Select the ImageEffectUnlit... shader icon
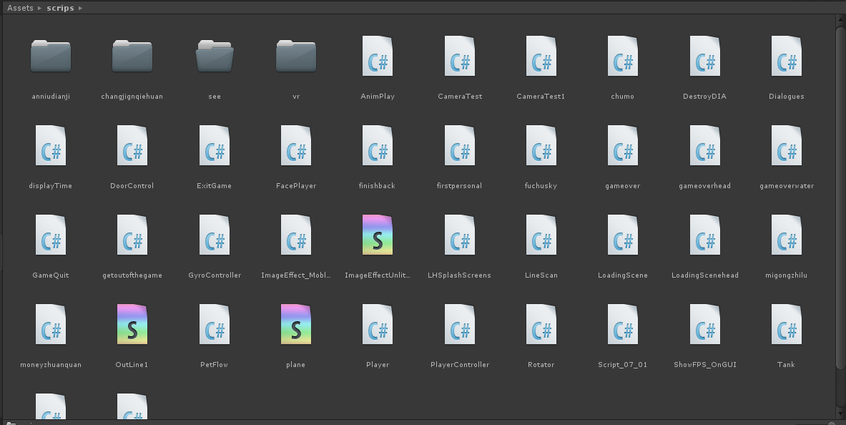The height and width of the screenshot is (425, 846). coord(378,235)
